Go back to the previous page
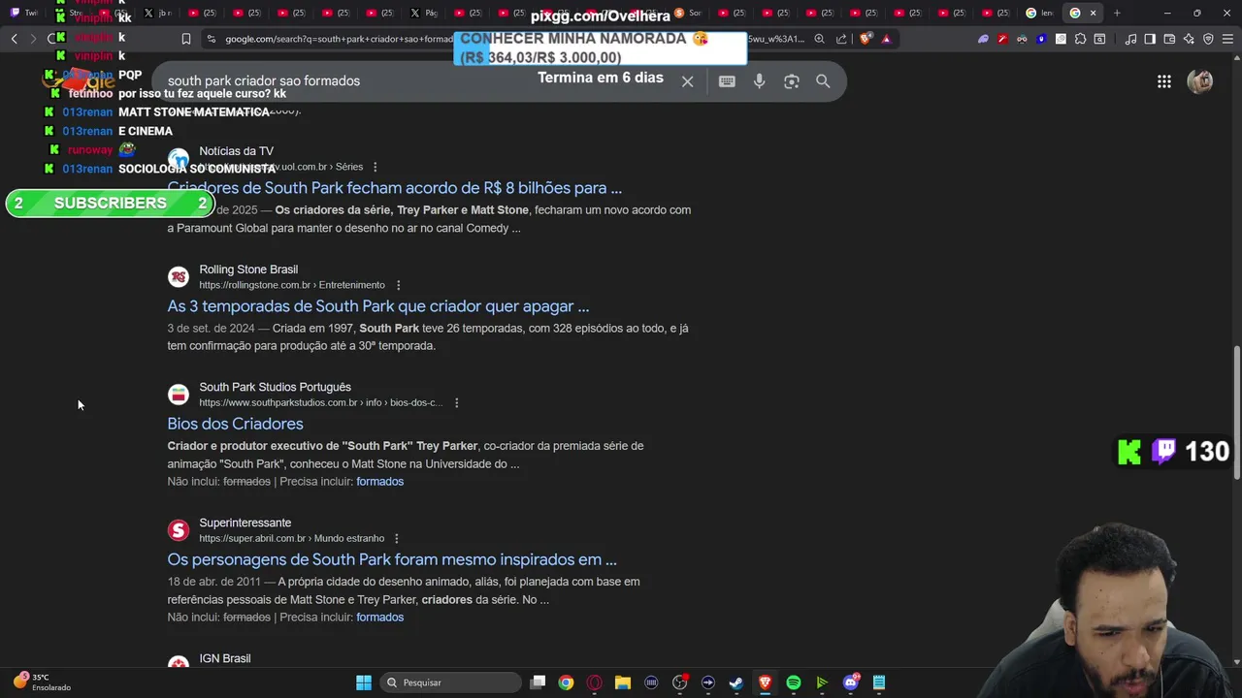The image size is (1242, 698). (14, 39)
